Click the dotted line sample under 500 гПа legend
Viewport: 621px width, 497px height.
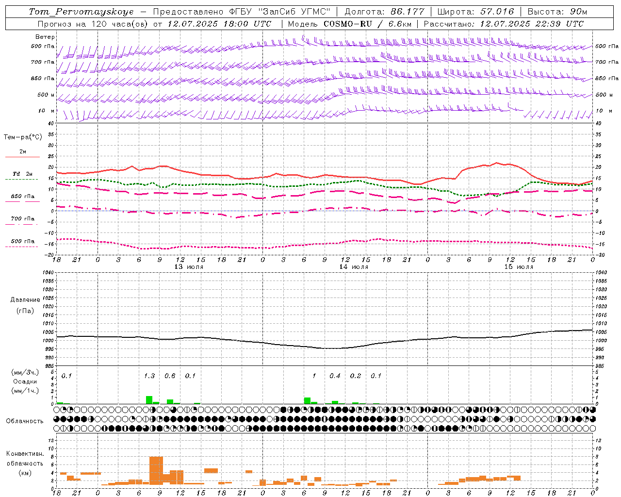(22, 247)
